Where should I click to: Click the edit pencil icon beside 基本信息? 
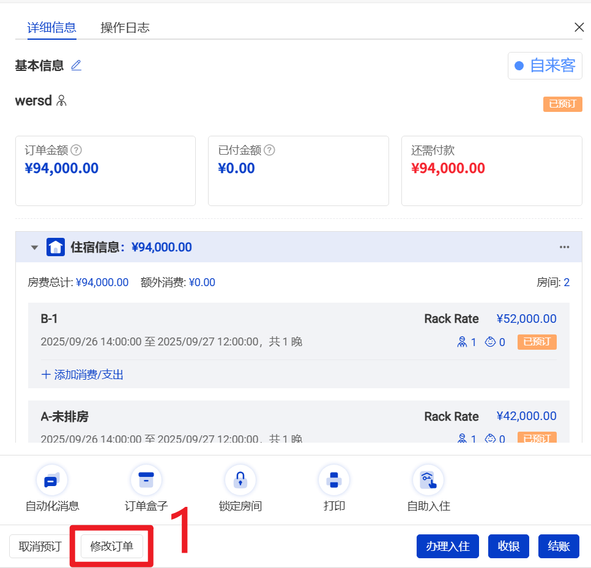coord(76,65)
